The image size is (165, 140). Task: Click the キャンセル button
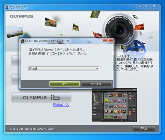(x=96, y=84)
